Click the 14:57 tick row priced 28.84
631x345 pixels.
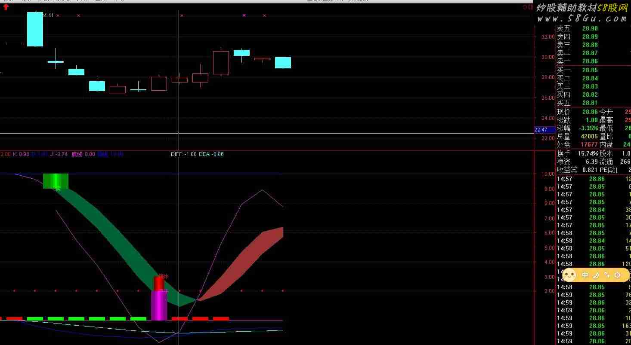(x=593, y=210)
